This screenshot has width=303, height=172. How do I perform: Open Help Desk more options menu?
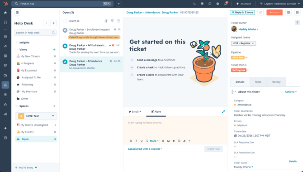[46, 23]
